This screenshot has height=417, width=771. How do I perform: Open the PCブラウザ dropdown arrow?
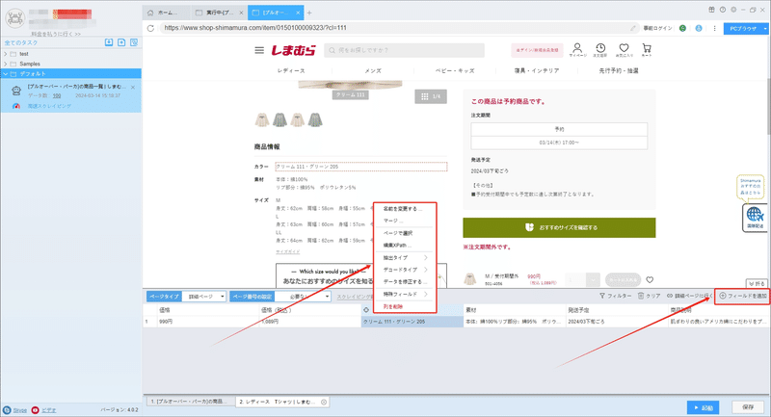click(x=764, y=29)
